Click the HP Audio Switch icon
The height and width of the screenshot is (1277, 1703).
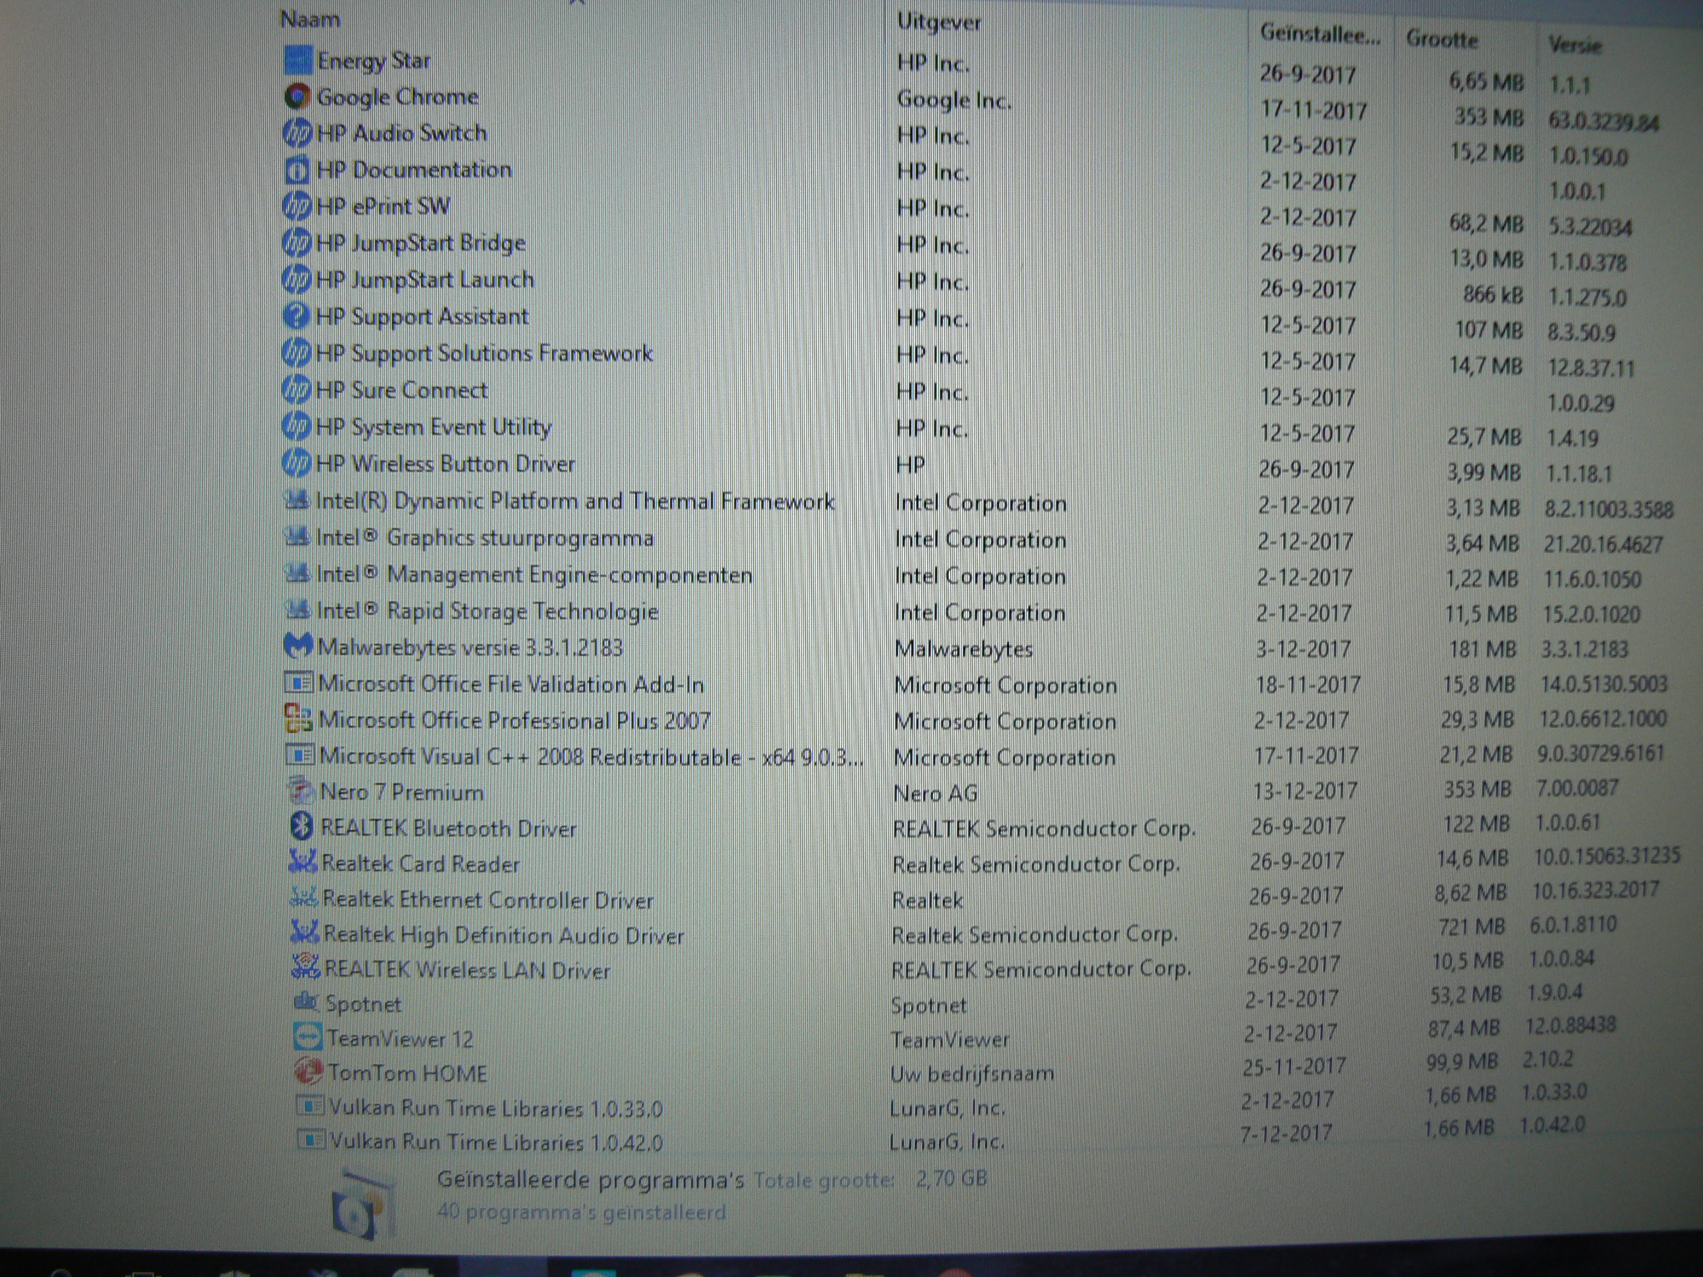click(x=297, y=133)
